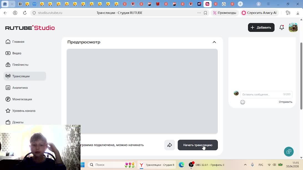Open the Главная page in the sidebar
303x170 pixels.
pos(15,42)
